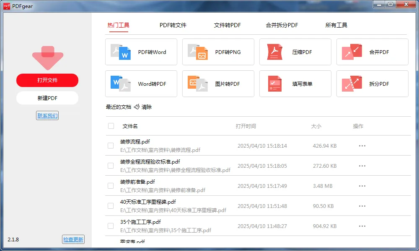This screenshot has width=419, height=251.
Task: Toggle the select-all checkbox beside 文件名
Action: point(111,126)
